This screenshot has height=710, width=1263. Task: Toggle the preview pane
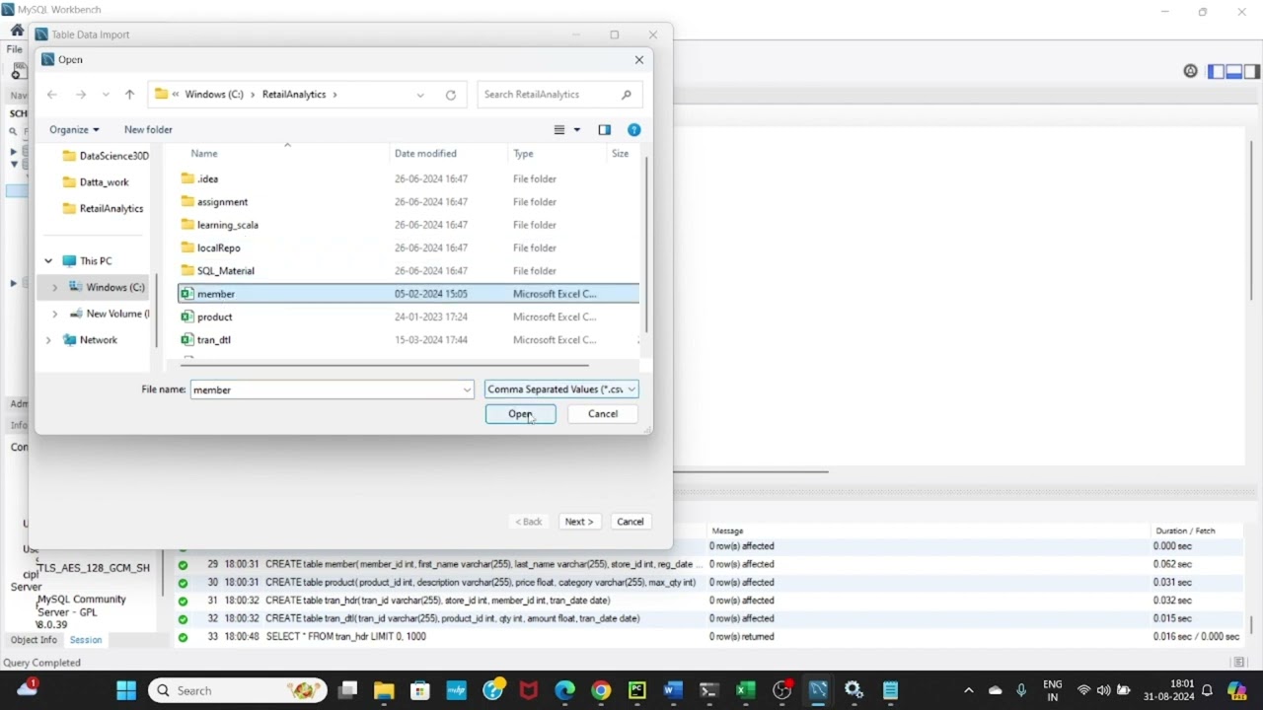coord(605,130)
